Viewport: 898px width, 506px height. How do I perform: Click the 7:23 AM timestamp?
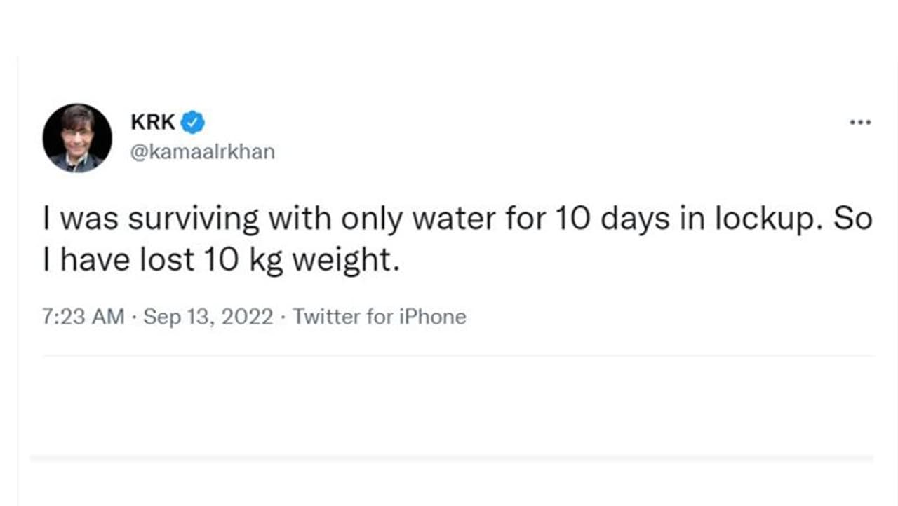[83, 317]
